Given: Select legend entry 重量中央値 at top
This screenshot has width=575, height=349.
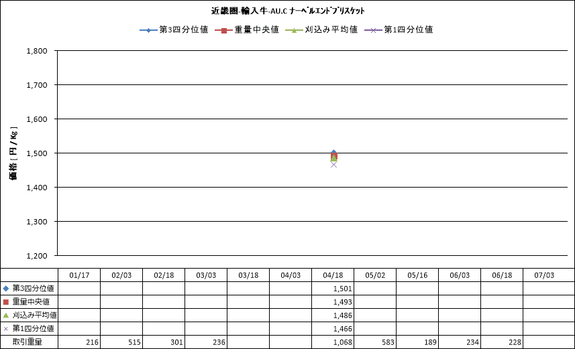Looking at the screenshot, I should click(247, 29).
